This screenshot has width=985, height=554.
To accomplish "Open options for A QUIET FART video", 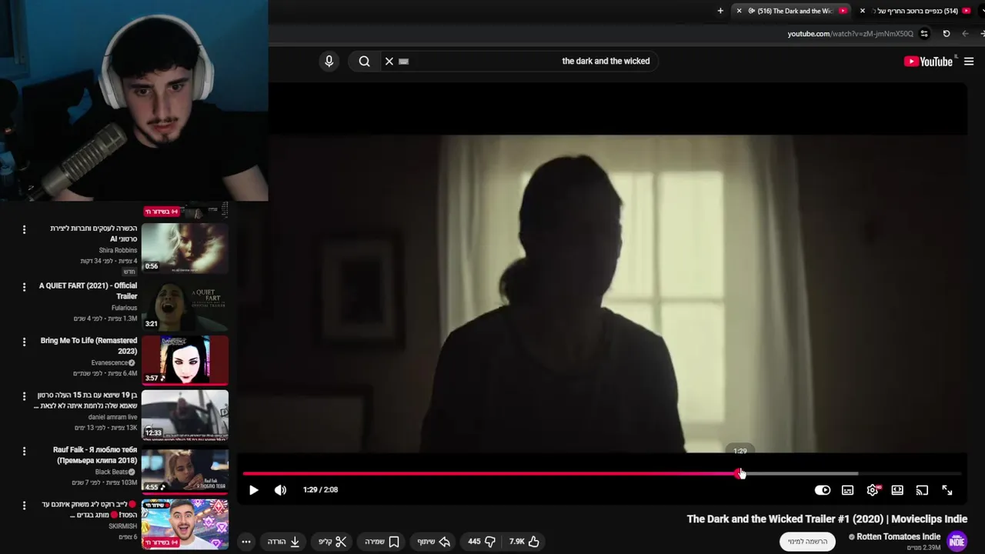I will click(x=24, y=287).
